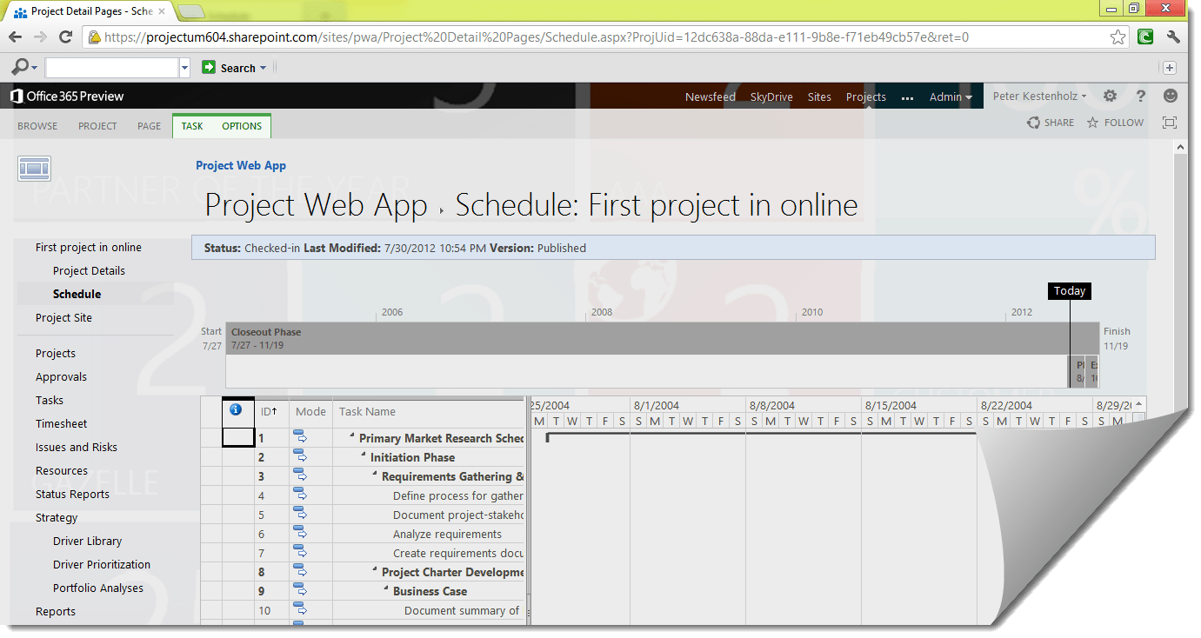Open Sites in the top bar

click(819, 96)
